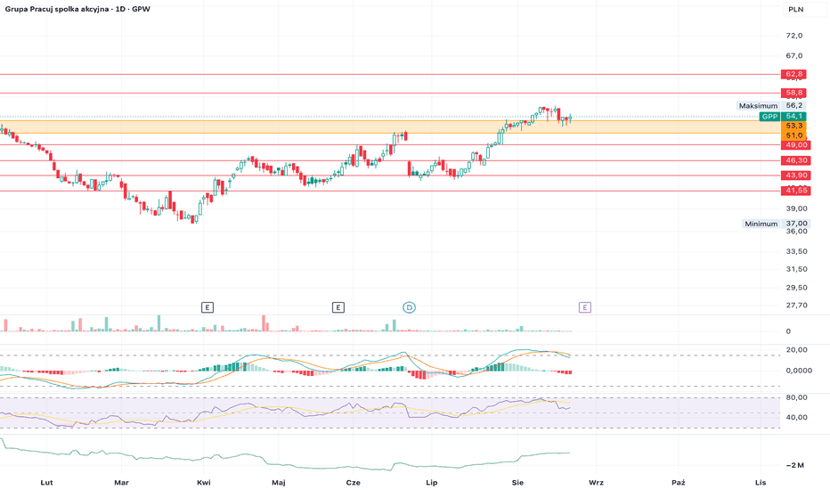The width and height of the screenshot is (830, 490).
Task: Click the 41,55 support level label
Action: coord(795,191)
